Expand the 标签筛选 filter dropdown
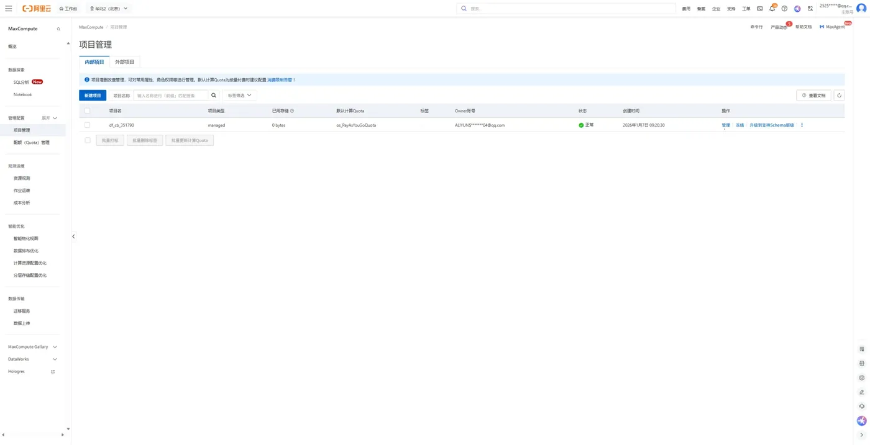The height and width of the screenshot is (445, 870). pos(239,95)
